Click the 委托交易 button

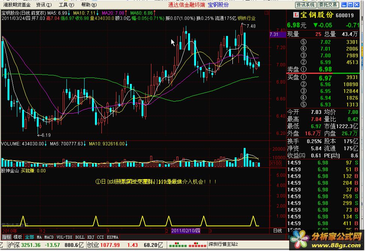click(x=328, y=4)
